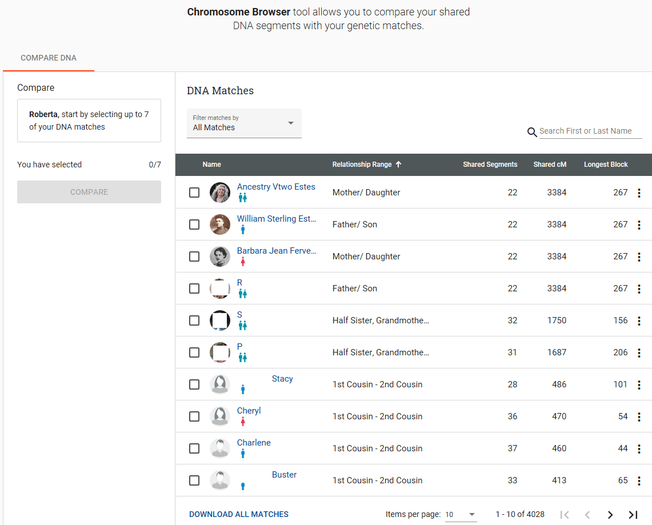Open more options for Cheryl's row
Screen dimensions: 652x525
click(639, 417)
